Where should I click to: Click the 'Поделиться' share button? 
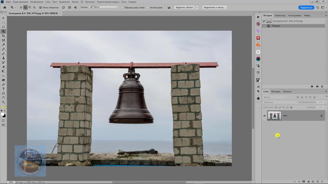click(x=306, y=8)
